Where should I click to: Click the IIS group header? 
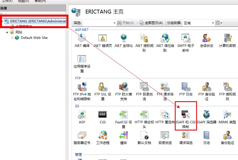click(x=77, y=106)
